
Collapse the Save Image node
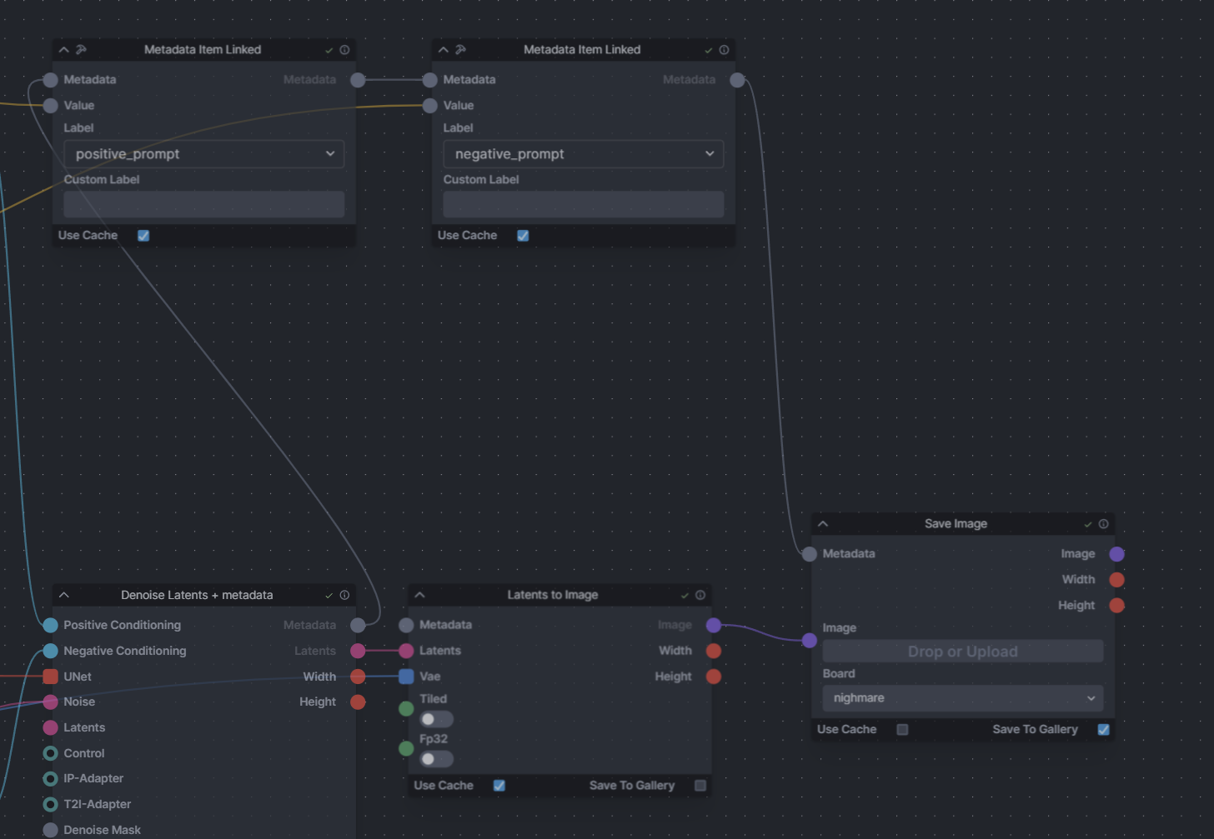pyautogui.click(x=823, y=524)
